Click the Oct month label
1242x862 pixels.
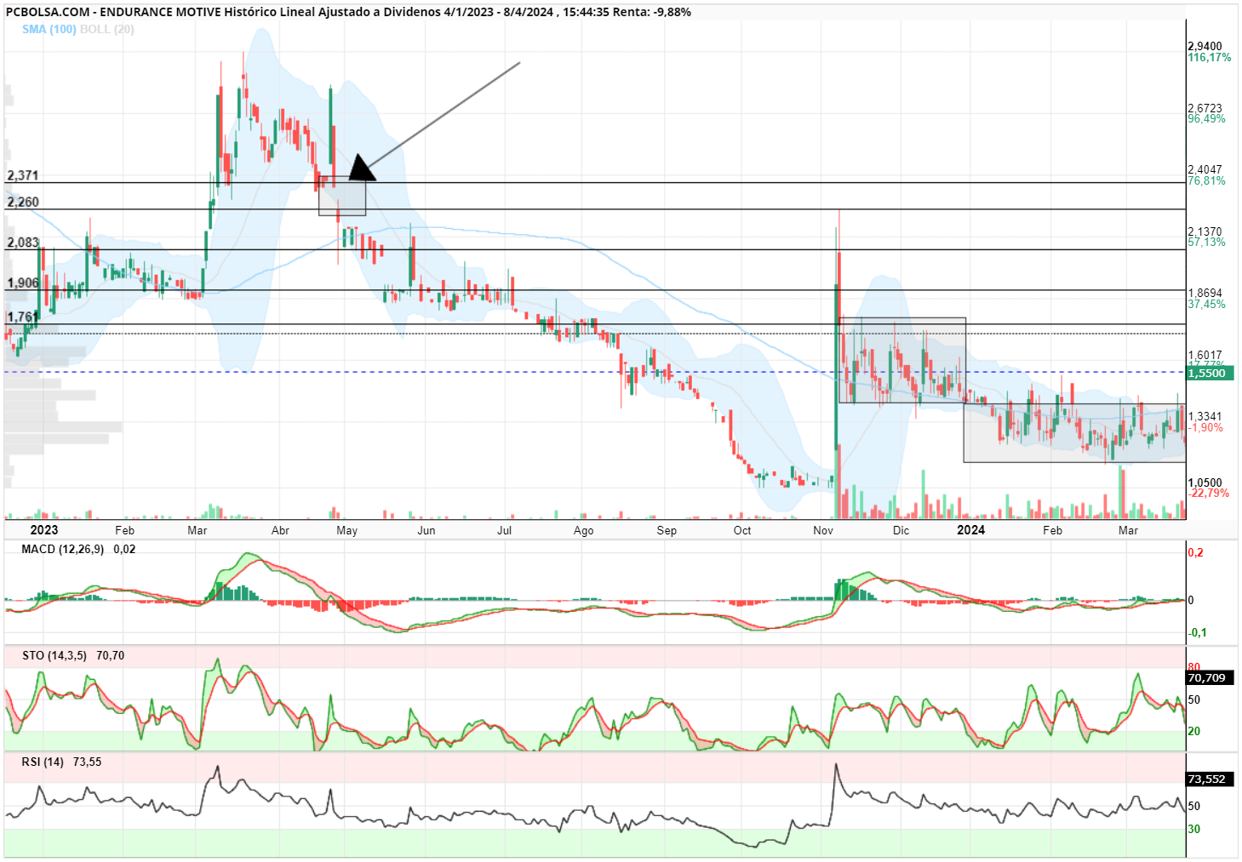(x=742, y=530)
